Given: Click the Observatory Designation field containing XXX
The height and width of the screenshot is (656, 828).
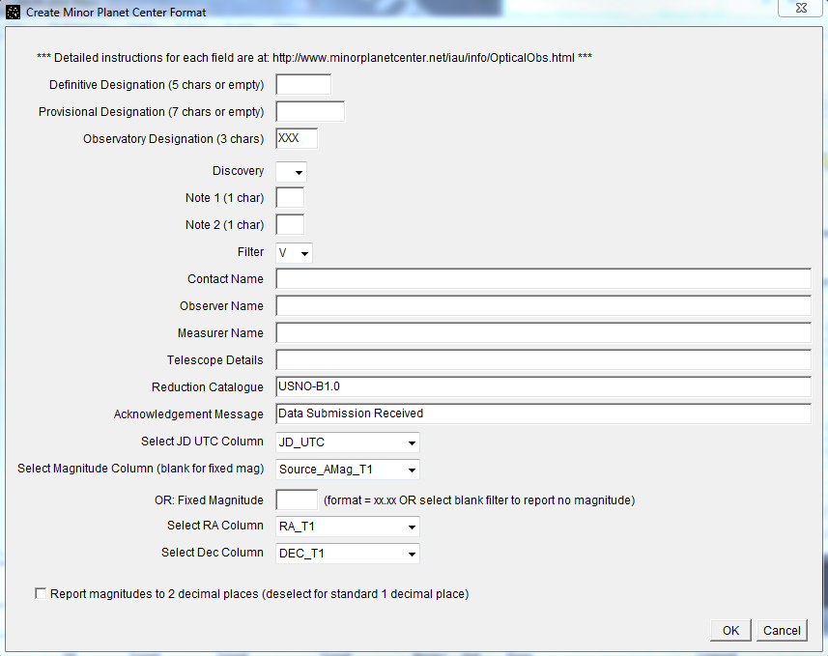Looking at the screenshot, I should [x=297, y=139].
